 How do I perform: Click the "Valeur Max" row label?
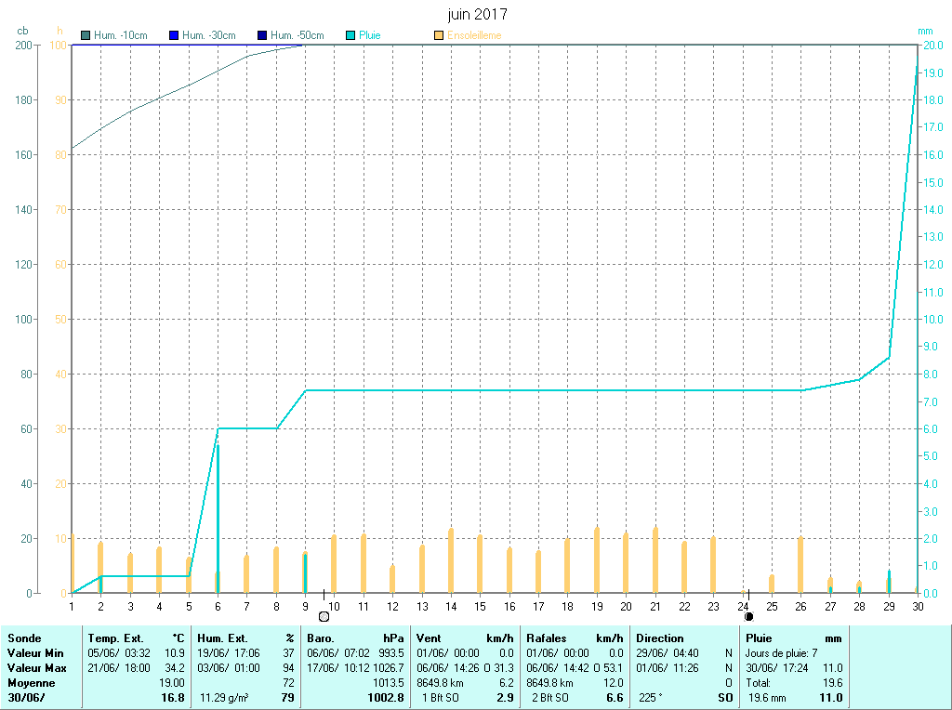coord(36,668)
